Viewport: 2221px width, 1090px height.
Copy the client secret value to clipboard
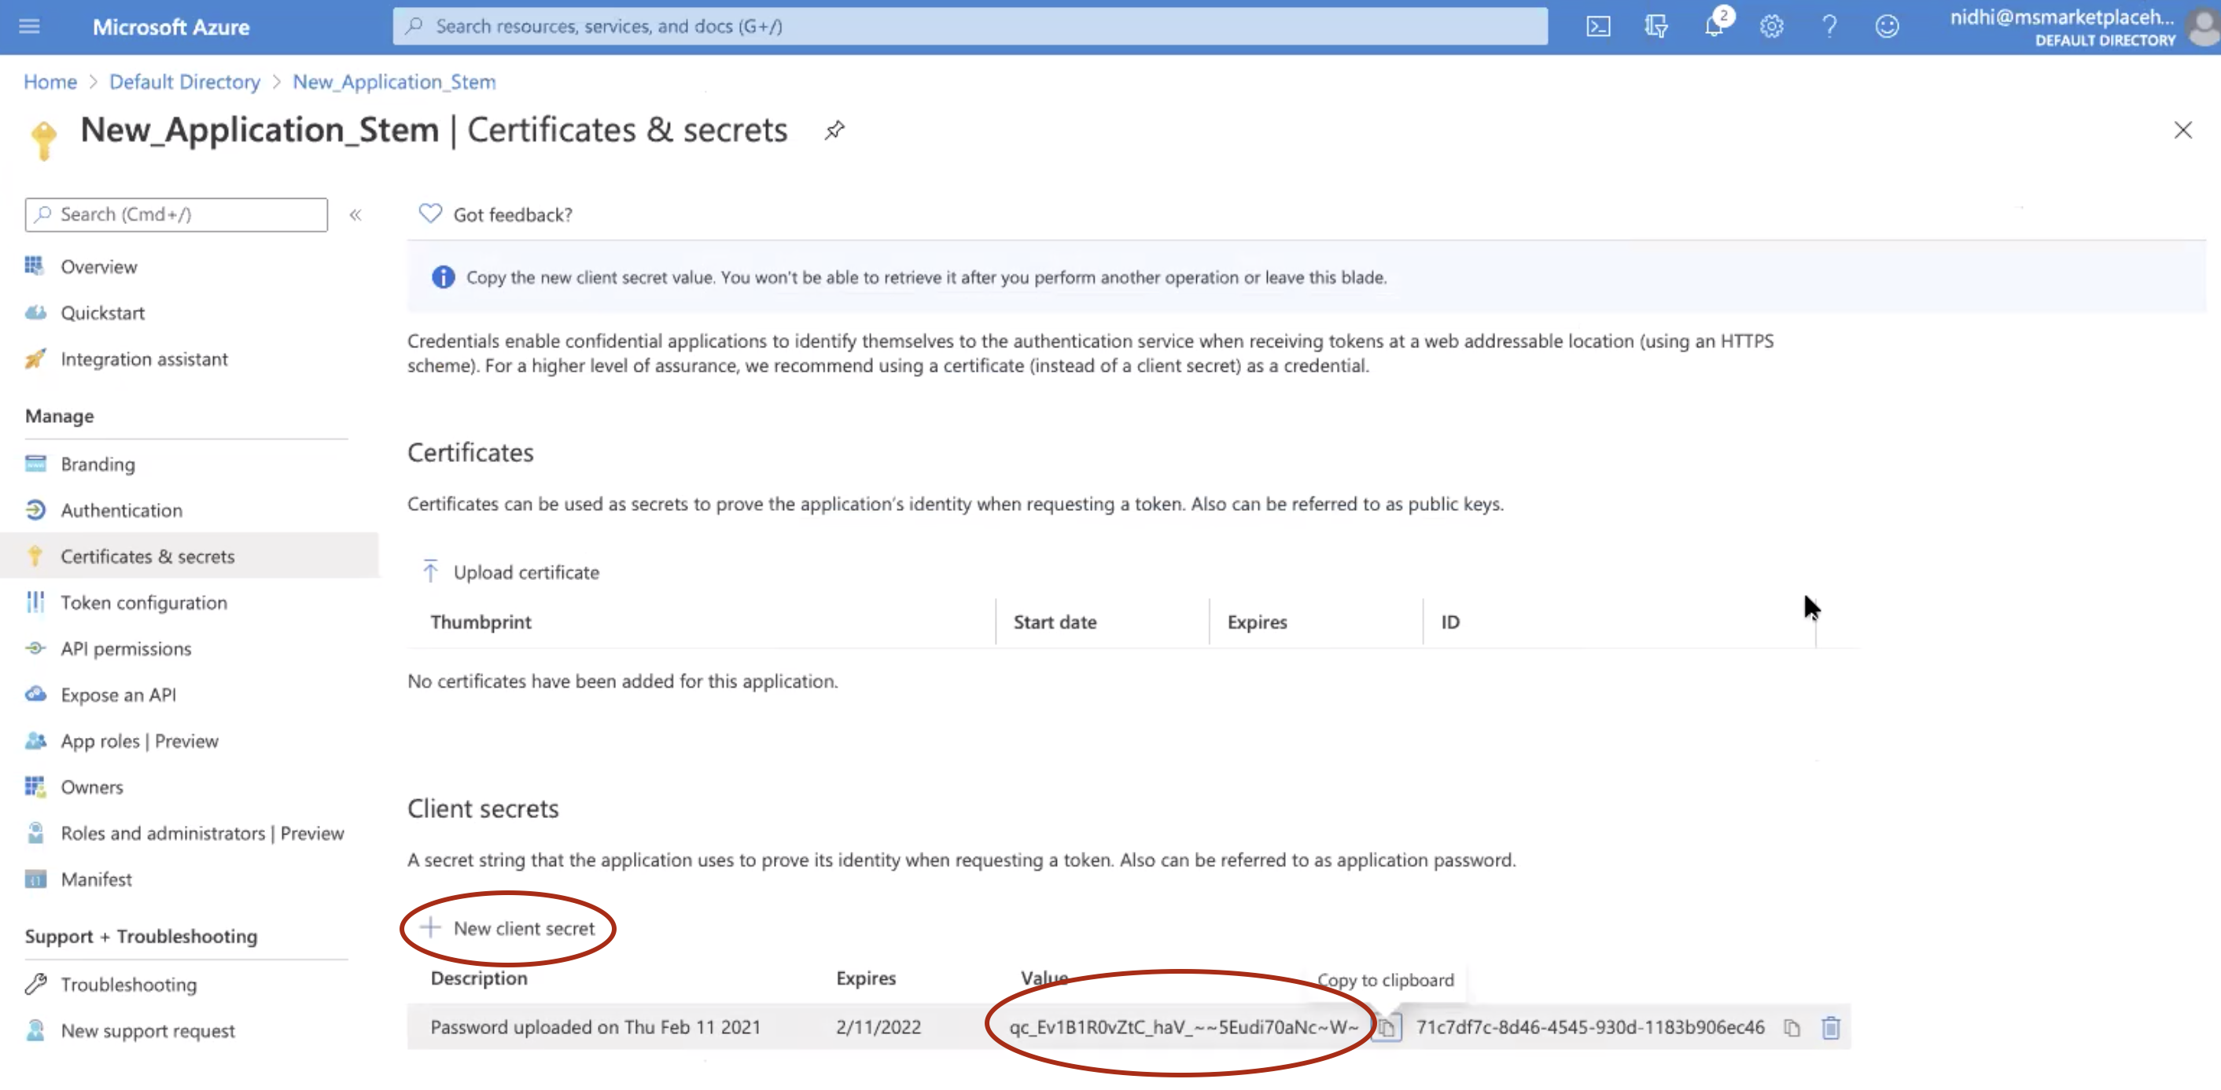[1386, 1027]
